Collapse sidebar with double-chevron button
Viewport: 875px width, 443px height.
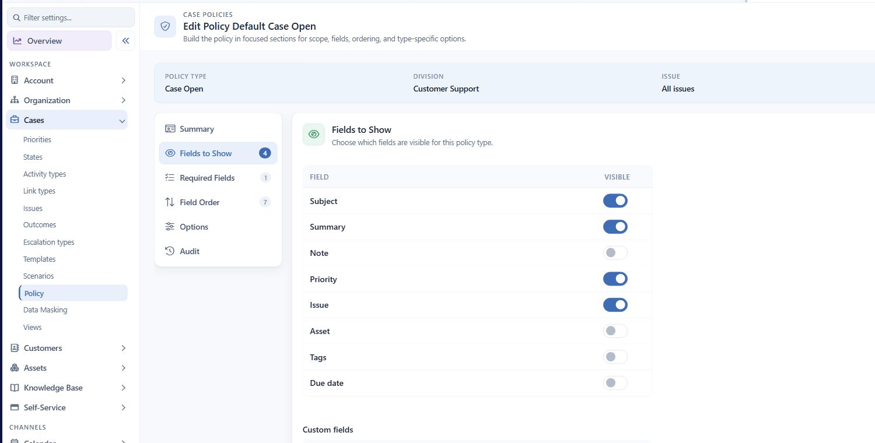125,41
